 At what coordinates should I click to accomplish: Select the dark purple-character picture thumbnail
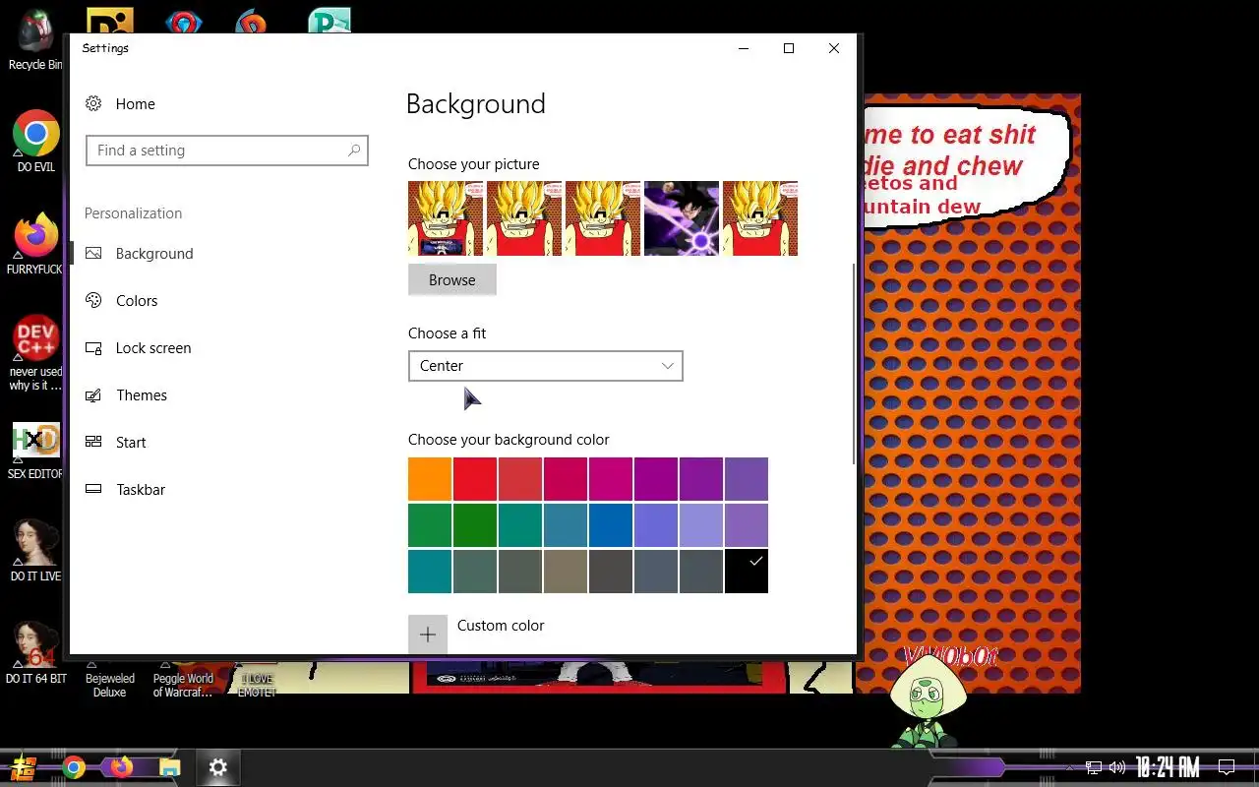(x=682, y=218)
